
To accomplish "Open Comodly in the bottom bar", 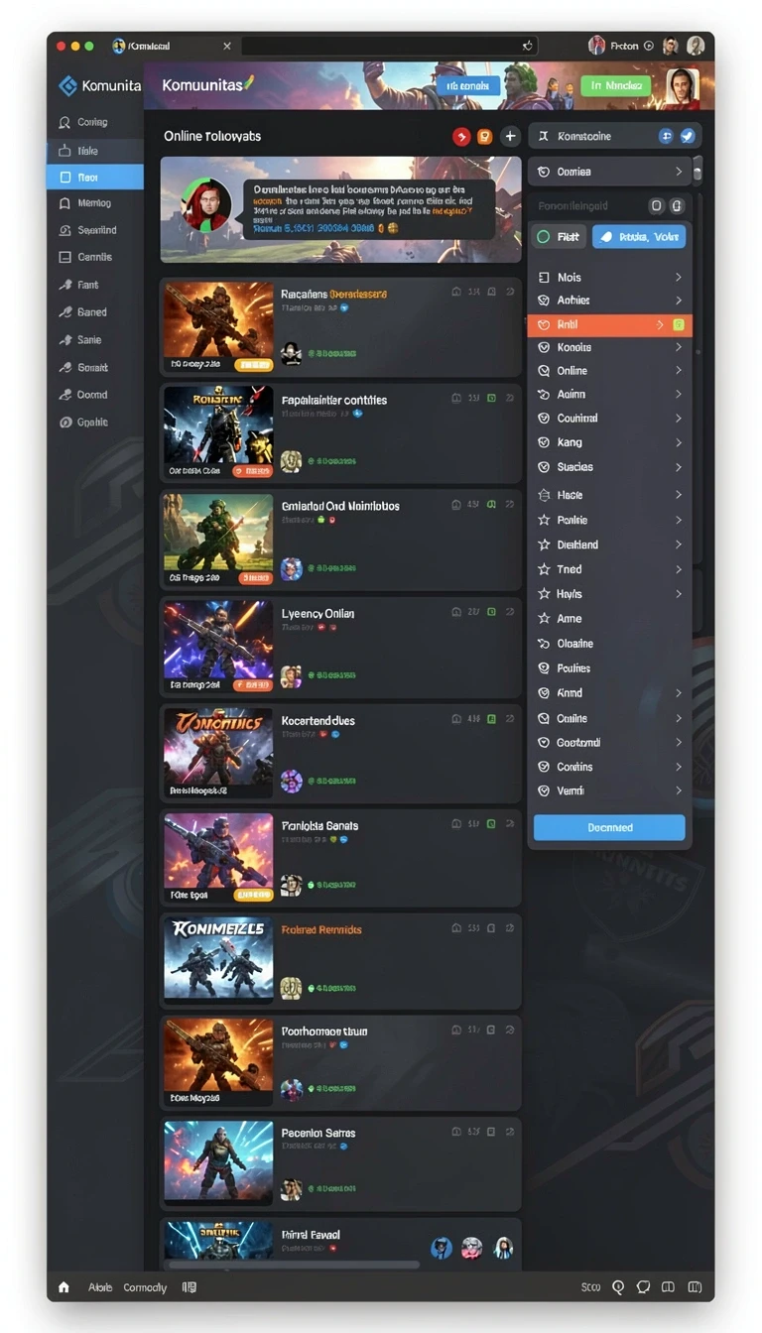I will tap(145, 1287).
